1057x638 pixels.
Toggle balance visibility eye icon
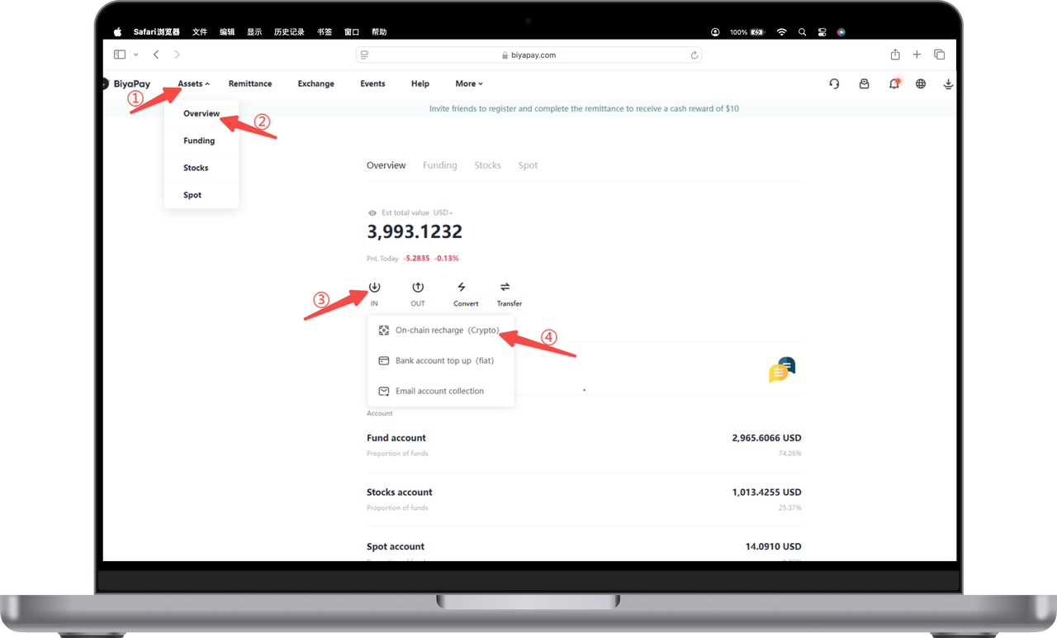pyautogui.click(x=372, y=213)
